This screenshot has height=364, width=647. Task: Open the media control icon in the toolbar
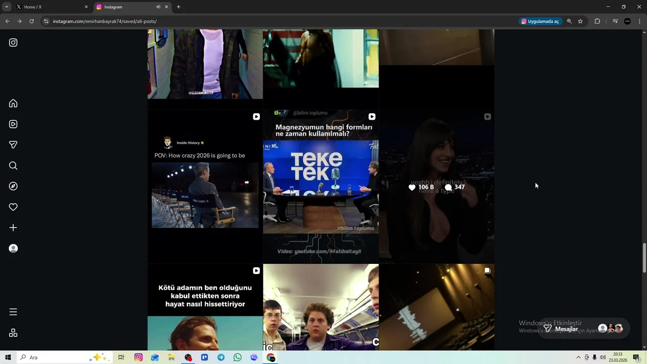pyautogui.click(x=615, y=21)
